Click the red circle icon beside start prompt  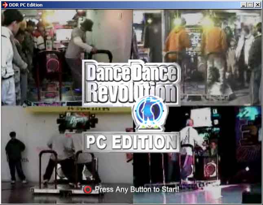tap(88, 189)
